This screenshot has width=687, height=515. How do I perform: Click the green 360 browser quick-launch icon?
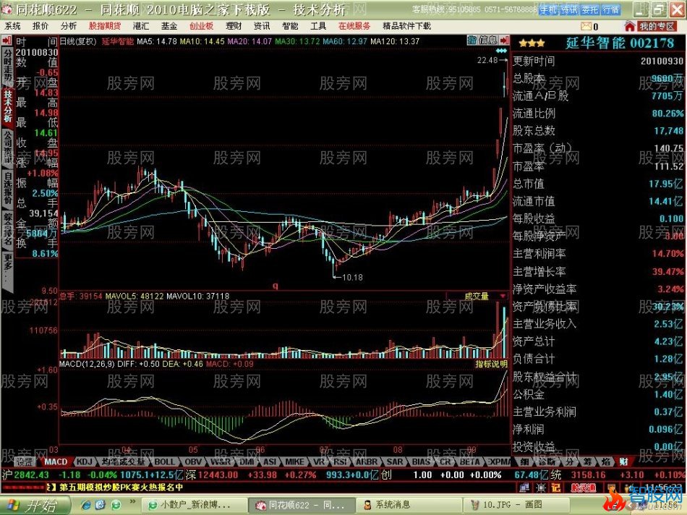click(x=116, y=505)
